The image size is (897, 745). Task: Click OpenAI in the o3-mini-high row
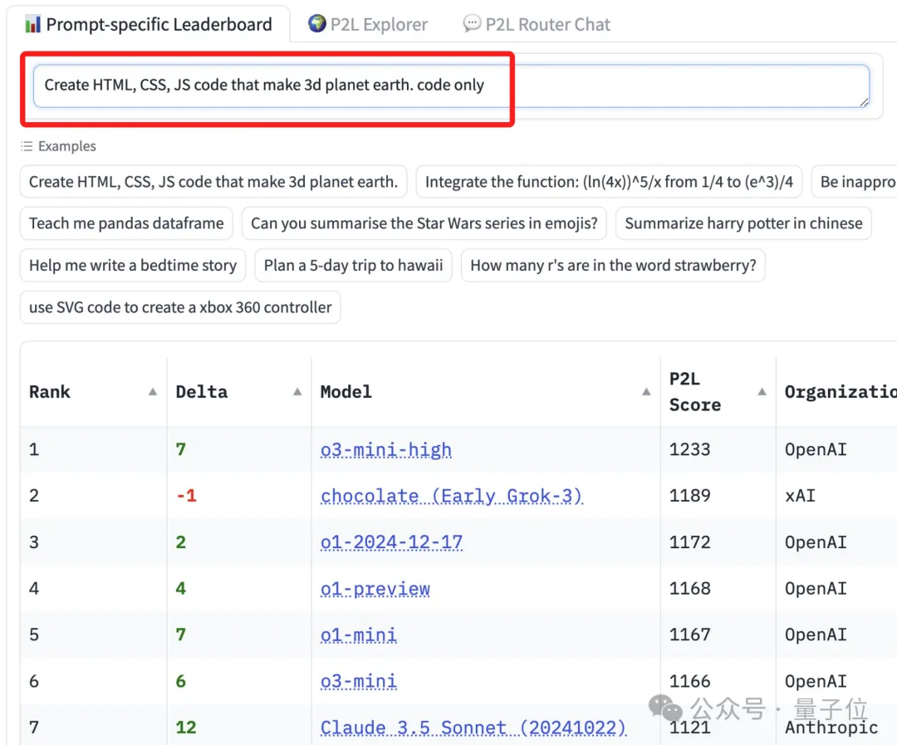coord(816,450)
